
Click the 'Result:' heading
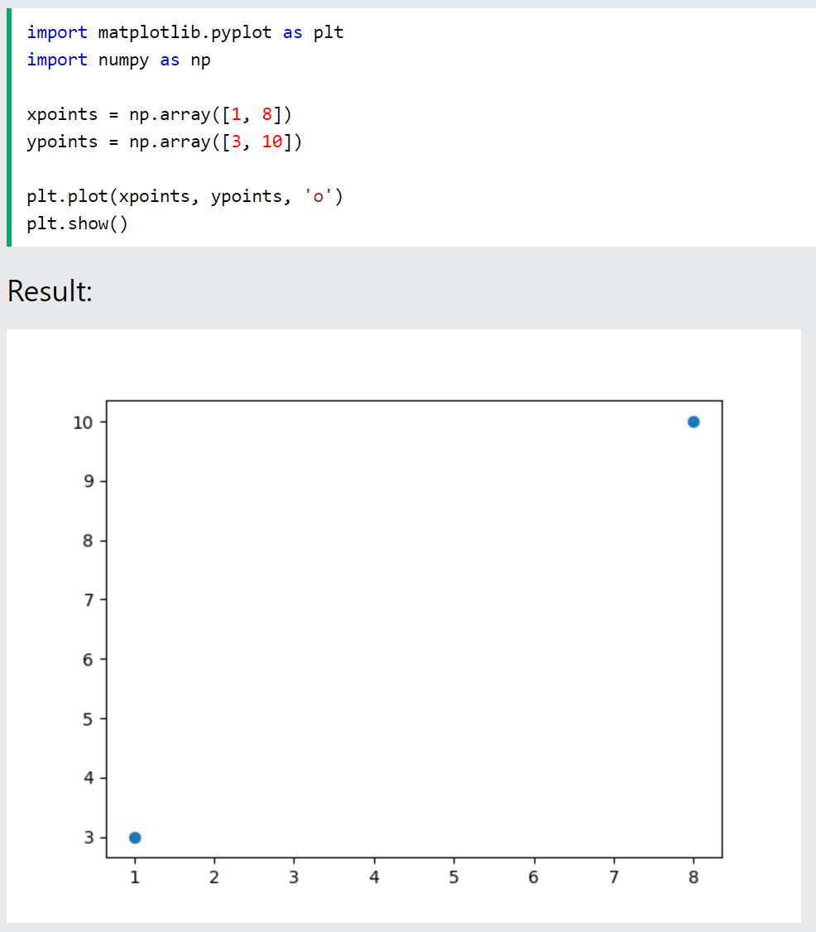[x=50, y=291]
